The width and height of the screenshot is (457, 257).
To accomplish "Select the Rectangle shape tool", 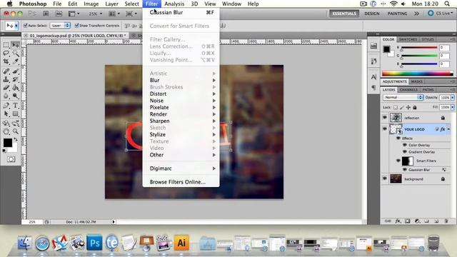I will coord(16,114).
